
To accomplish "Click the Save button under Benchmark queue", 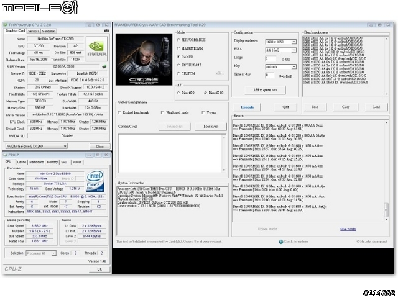I will (315, 107).
